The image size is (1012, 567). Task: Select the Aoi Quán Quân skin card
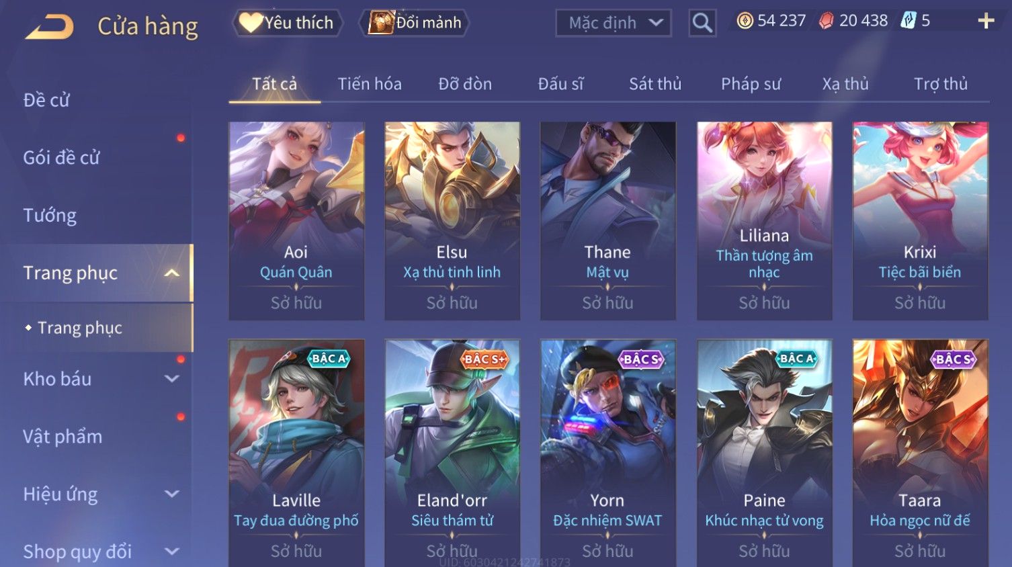[x=296, y=220]
